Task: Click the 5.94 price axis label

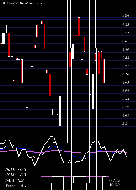Action: 126,91
